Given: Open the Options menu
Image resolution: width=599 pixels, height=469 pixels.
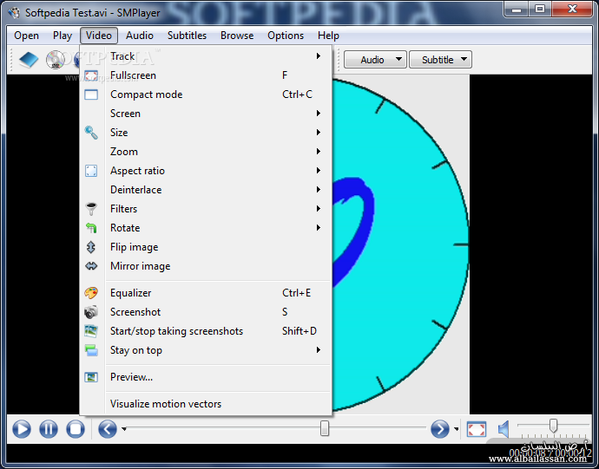Looking at the screenshot, I should pos(286,36).
